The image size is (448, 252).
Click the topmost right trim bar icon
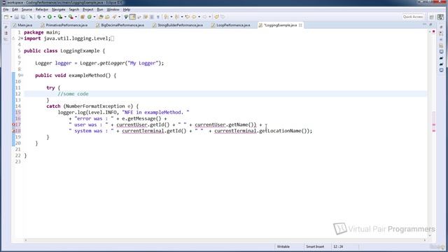pos(442,27)
